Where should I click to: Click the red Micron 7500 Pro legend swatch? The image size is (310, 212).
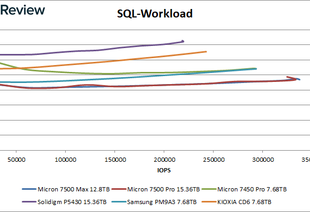tap(119, 189)
